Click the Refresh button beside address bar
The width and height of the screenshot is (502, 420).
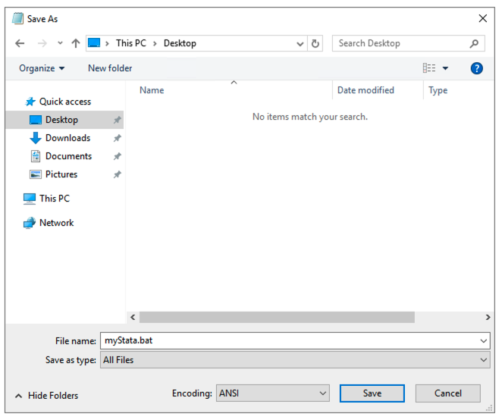[316, 43]
